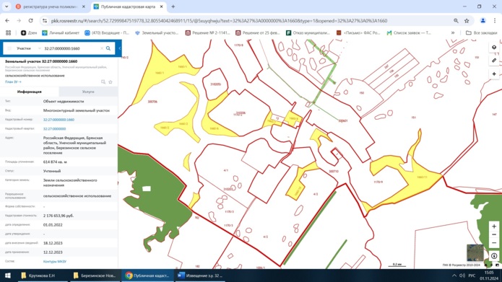Select the ruler measurement tool
The image size is (502, 282).
pyautogui.click(x=493, y=61)
